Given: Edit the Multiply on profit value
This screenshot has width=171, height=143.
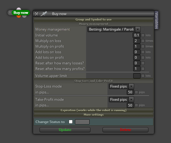Looking at the screenshot, I should [137, 46].
